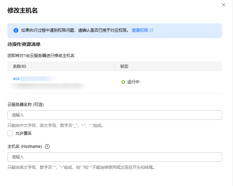Focus the 云服务器名称 input field
Viewport: 233px width, 186px height.
tap(114, 115)
